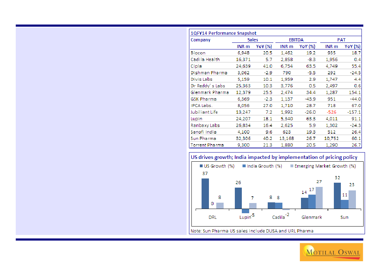Click the Emerging Market Growth legend square
379x263 pixels.
[291, 166]
